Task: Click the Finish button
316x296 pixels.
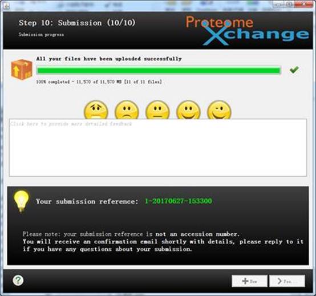Action: (x=287, y=281)
